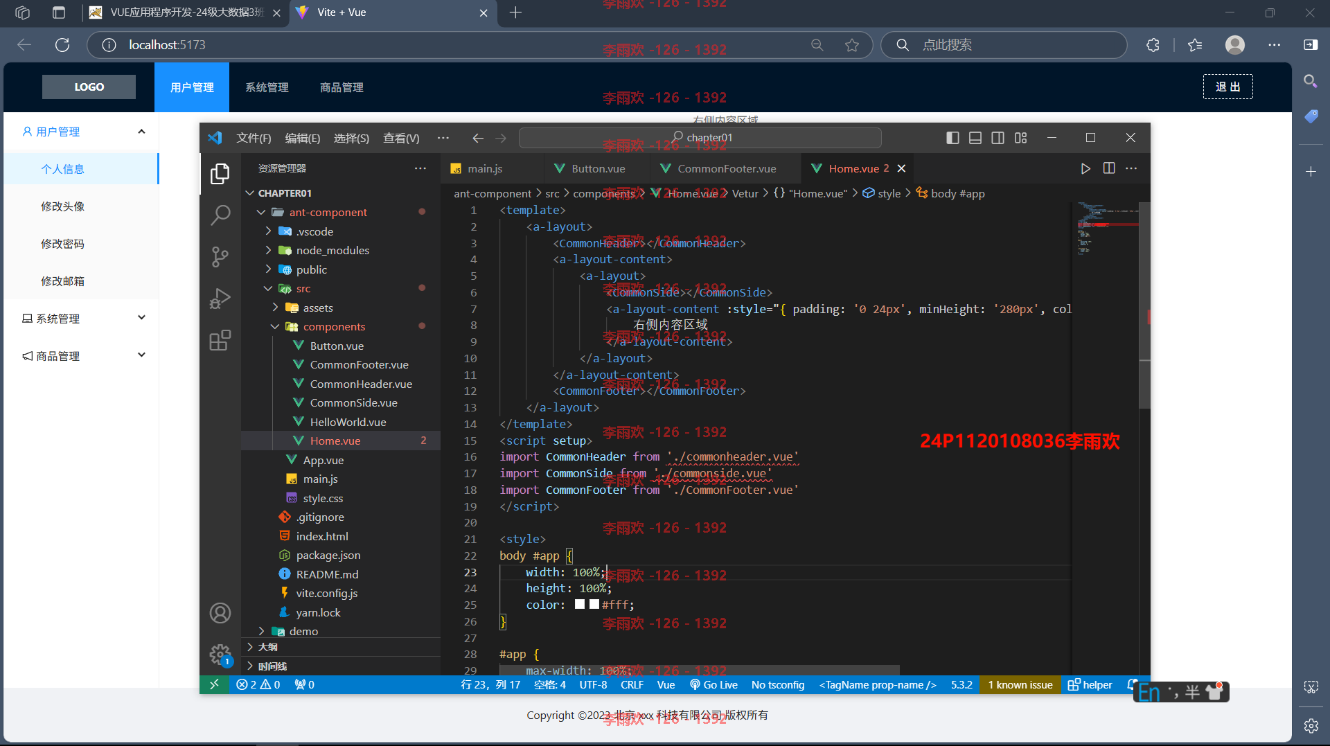Screen dimensions: 1330x746
Task: Switch to Button.vue editor tab
Action: point(598,168)
